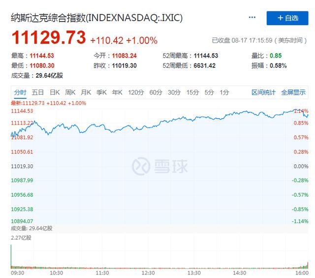Click the 10:30 time axis label
The image size is (315, 278).
[57, 273]
